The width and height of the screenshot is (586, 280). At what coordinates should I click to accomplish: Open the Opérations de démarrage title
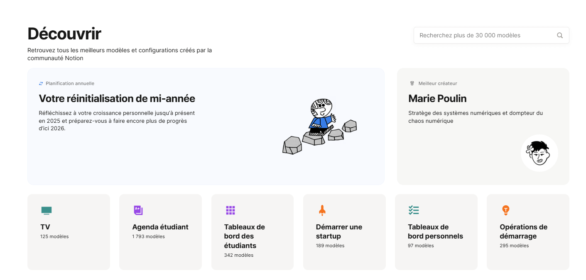[523, 231]
